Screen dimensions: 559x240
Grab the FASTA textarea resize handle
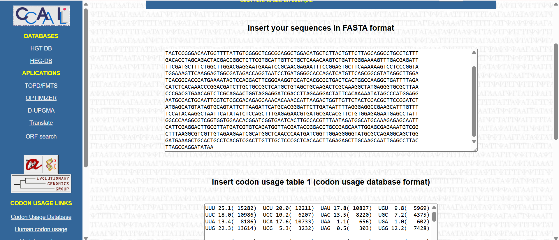coord(475,149)
